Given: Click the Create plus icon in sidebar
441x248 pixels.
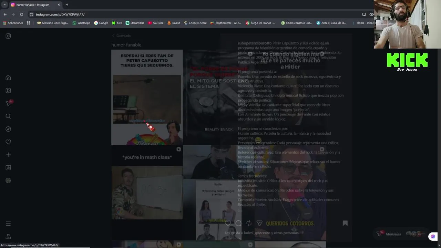Looking at the screenshot, I should pyautogui.click(x=8, y=155).
